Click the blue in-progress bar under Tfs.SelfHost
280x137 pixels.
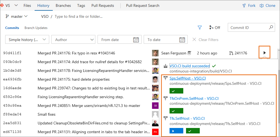[x=176, y=131]
